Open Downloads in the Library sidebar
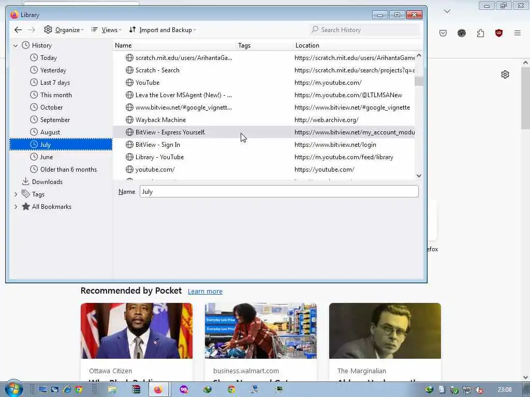 point(47,181)
